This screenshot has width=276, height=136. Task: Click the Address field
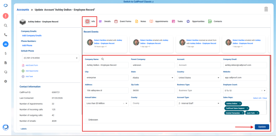(107, 90)
